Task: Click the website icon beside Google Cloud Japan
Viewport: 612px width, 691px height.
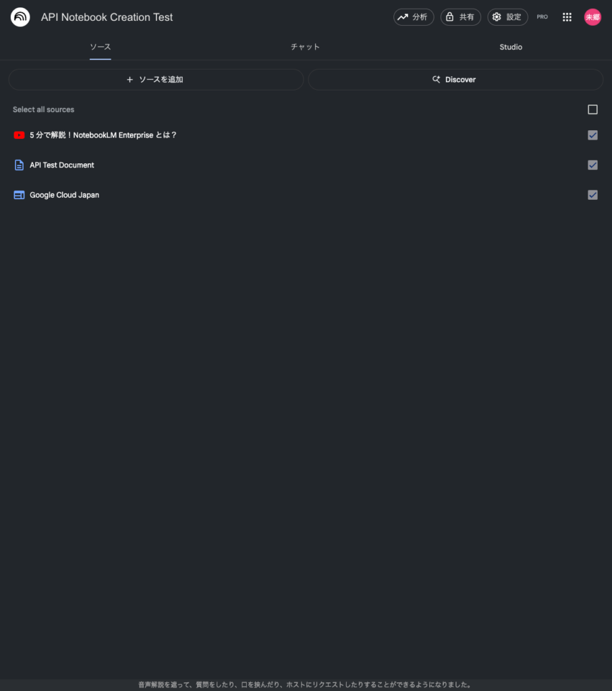Action: pos(18,194)
